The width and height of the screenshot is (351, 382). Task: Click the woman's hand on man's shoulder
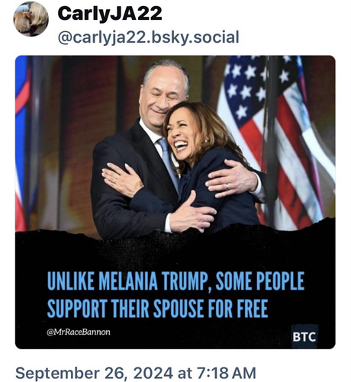click(121, 179)
